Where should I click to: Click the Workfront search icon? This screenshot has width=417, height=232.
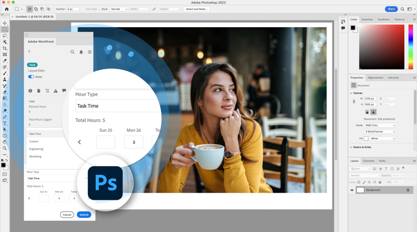click(72, 52)
